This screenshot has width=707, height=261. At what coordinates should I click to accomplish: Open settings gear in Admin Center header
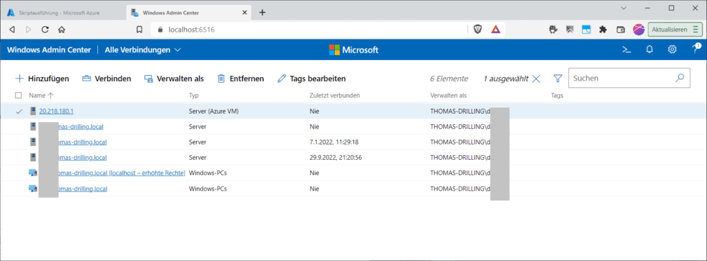click(x=672, y=50)
